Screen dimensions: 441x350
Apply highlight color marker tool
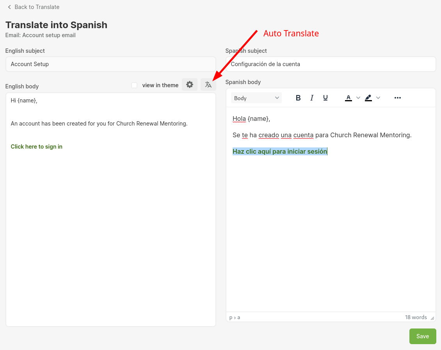pos(368,98)
